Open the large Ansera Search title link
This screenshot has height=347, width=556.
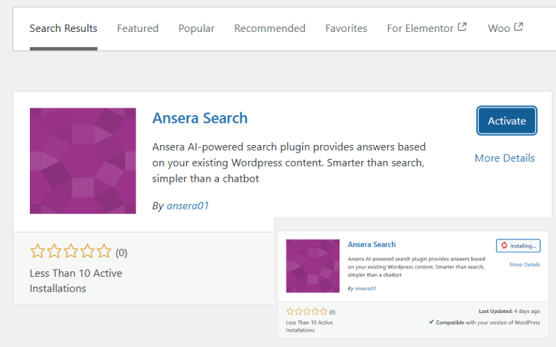(200, 118)
